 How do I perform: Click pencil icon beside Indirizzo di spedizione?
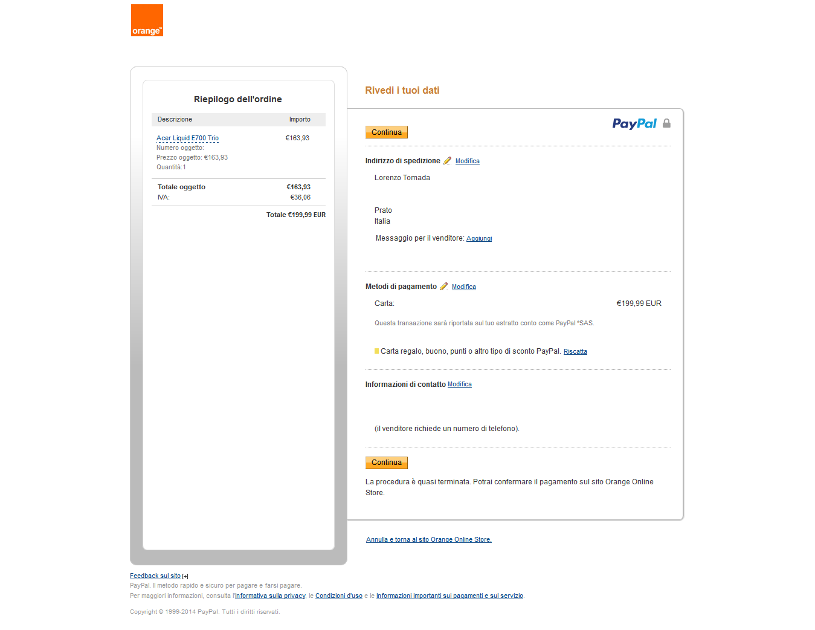coord(448,161)
